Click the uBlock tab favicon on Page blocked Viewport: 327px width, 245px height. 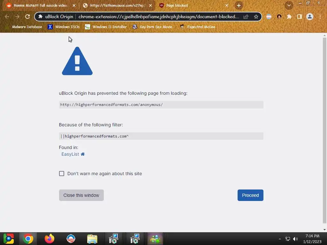tap(161, 5)
